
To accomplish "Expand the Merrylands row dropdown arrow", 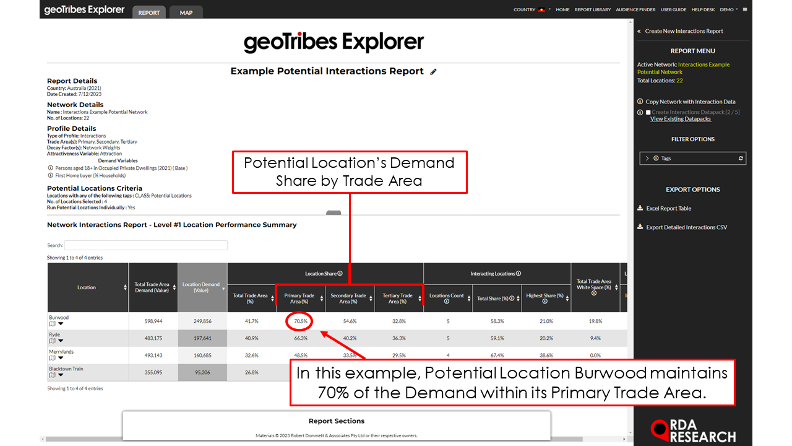I will click(x=61, y=358).
